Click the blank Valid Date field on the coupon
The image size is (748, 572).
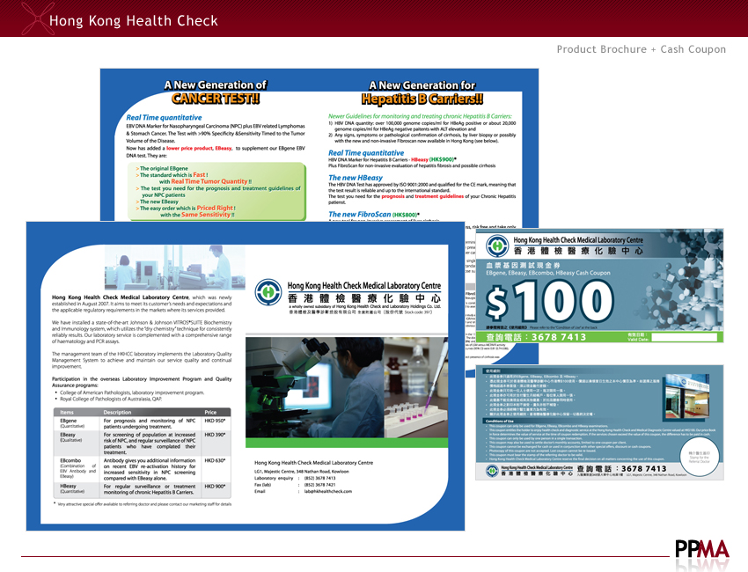coord(684,337)
